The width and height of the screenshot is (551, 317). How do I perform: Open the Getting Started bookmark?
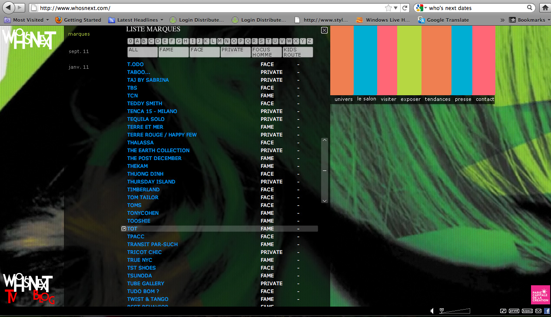point(78,20)
